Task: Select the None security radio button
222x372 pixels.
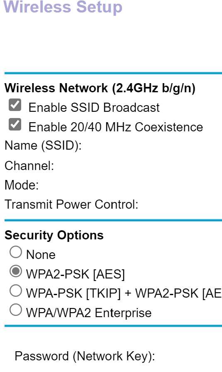Action: [x=16, y=252]
